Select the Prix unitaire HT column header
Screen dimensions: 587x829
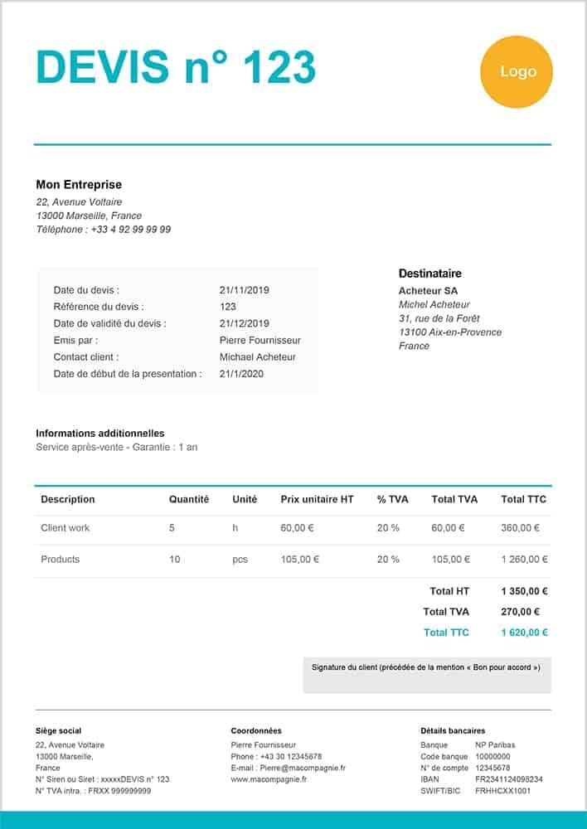(x=317, y=499)
